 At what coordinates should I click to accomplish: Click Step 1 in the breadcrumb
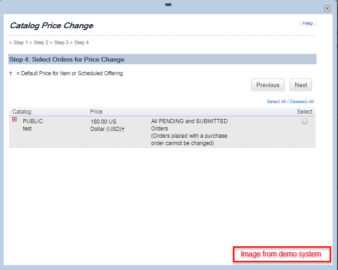point(21,42)
